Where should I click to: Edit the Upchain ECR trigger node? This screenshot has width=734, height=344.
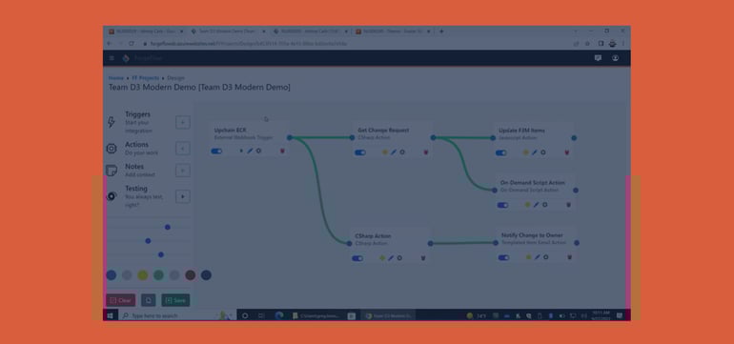pos(250,152)
